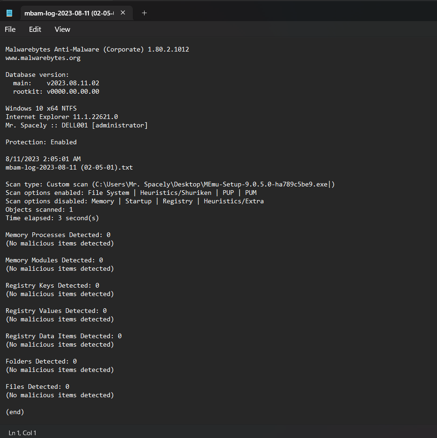Screen dimensions: 437x438
Task: Click 'Registry Keys Detected: 0' line
Action: coord(52,285)
